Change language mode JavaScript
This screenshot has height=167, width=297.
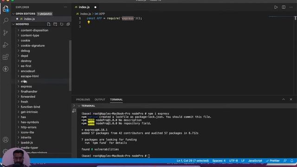tap(255, 161)
